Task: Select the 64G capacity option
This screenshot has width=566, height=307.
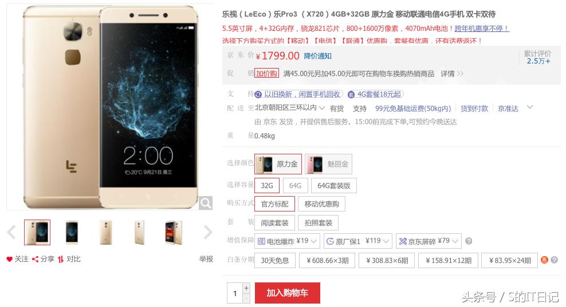Action: click(295, 186)
